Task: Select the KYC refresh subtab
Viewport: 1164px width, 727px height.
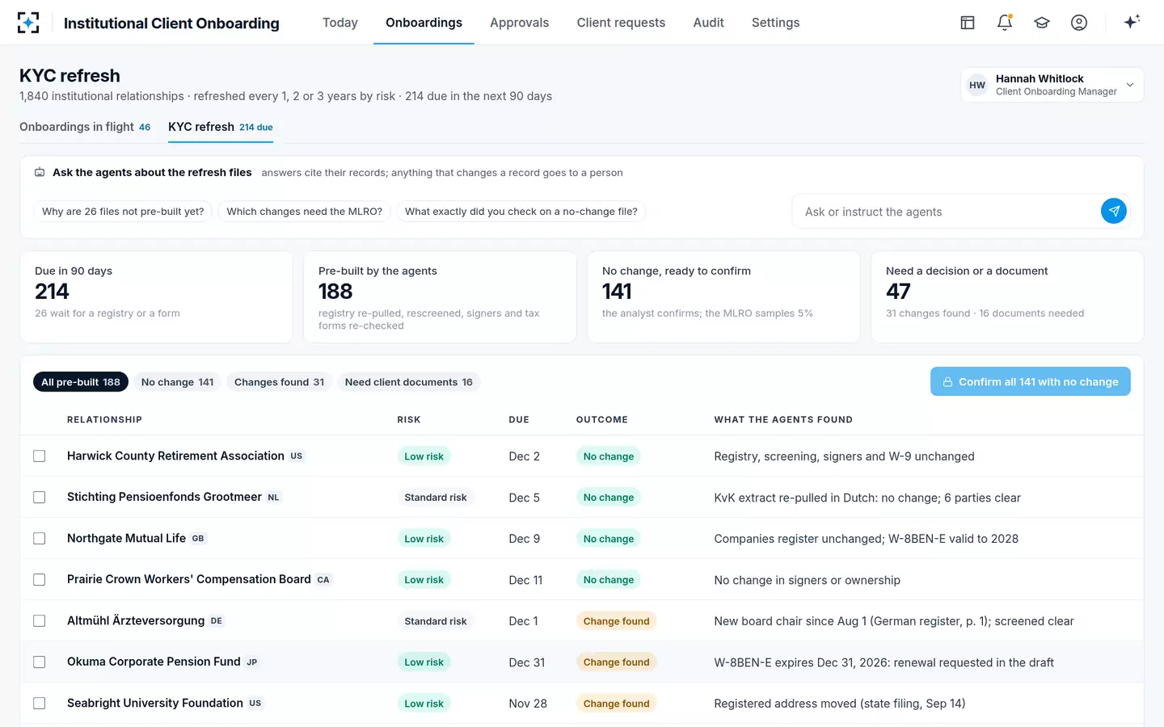Action: point(221,127)
